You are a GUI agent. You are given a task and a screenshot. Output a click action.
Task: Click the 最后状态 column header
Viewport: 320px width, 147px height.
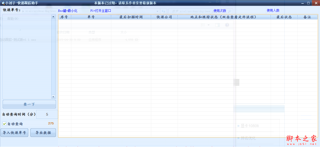coord(284,17)
